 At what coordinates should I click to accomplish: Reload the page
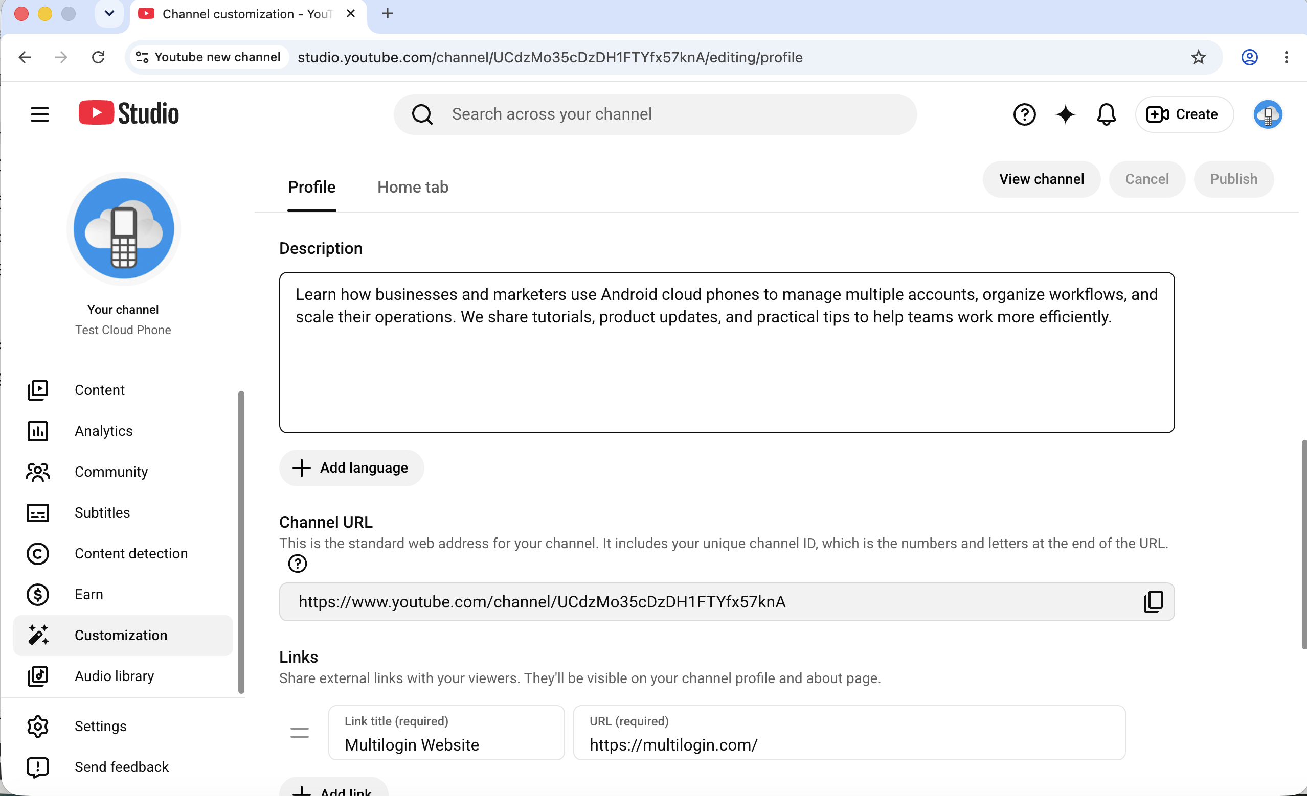(x=98, y=57)
